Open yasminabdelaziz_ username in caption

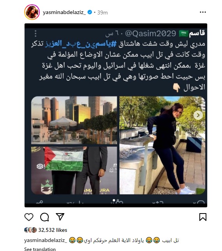[46, 240]
